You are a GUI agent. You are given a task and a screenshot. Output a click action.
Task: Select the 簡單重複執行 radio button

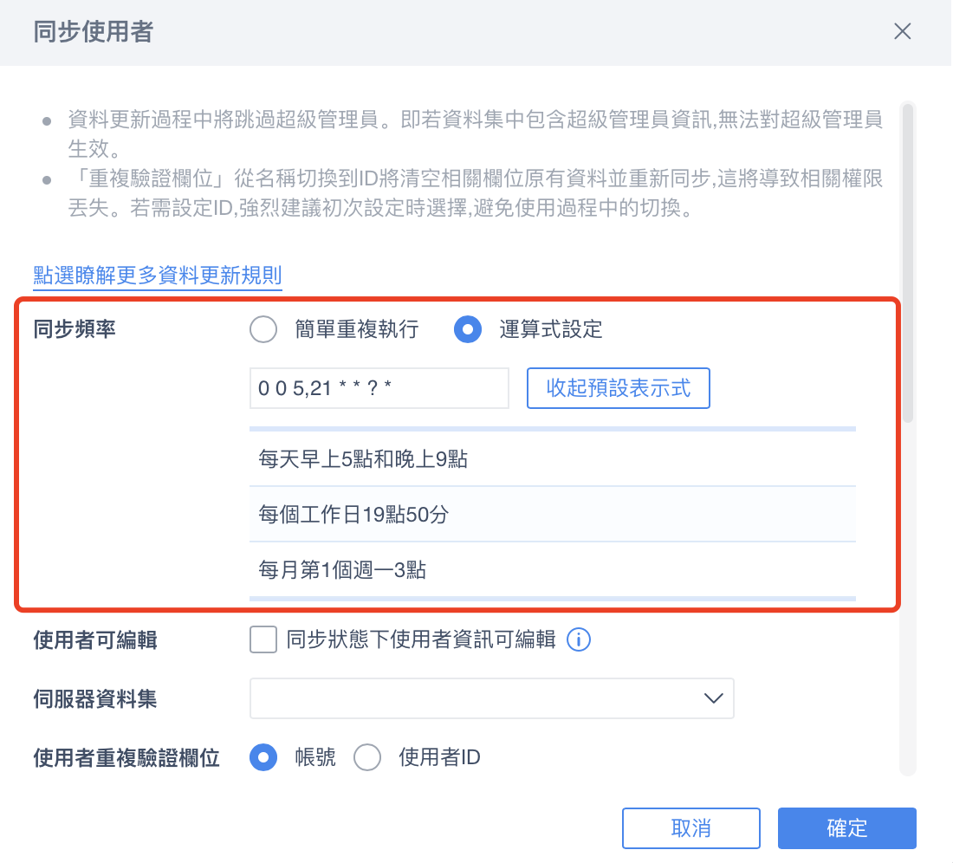click(263, 329)
